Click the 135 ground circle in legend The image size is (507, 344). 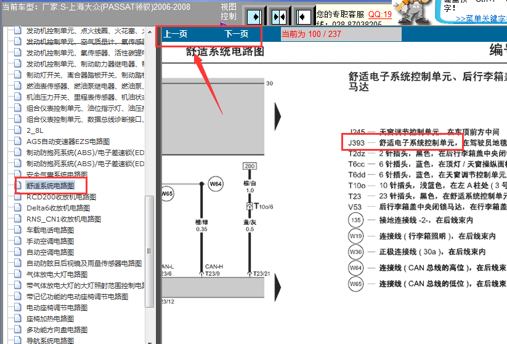click(356, 220)
